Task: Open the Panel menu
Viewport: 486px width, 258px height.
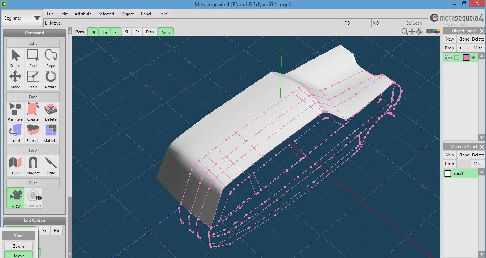Action: coord(146,14)
